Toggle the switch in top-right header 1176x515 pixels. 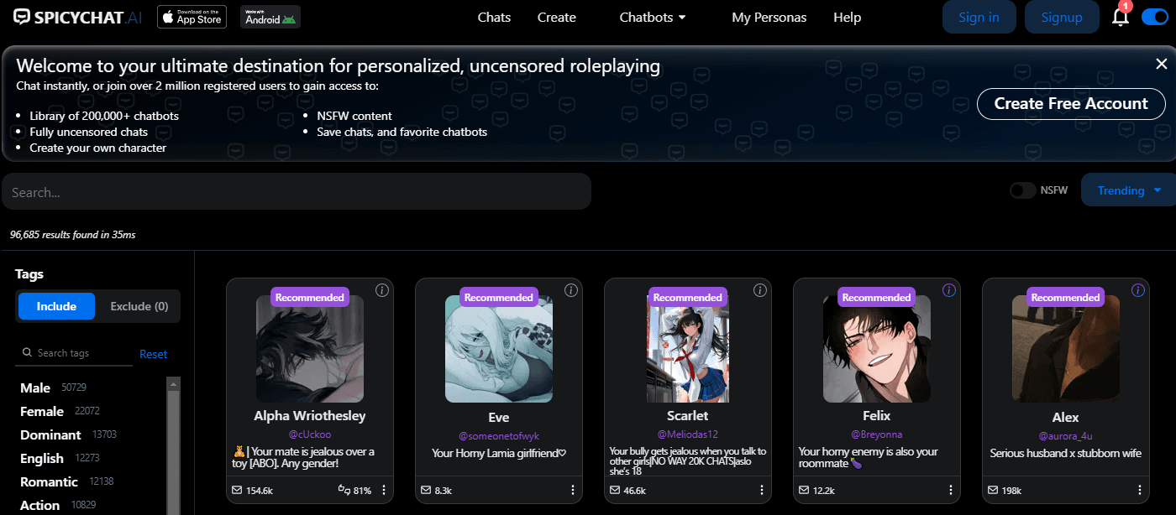pos(1154,17)
